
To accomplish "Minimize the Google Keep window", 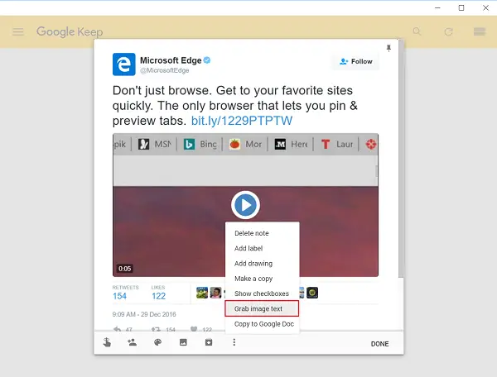I will click(437, 8).
